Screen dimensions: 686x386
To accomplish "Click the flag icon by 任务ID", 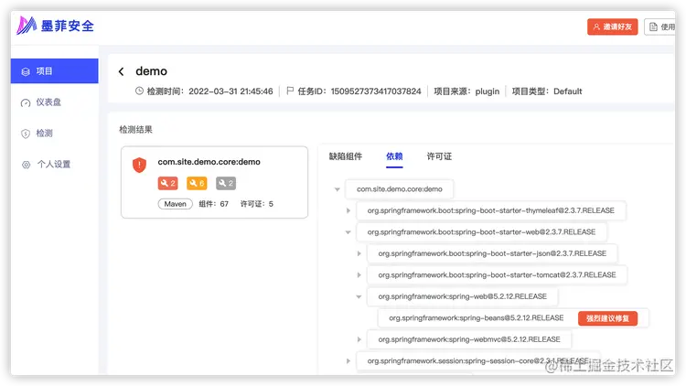I will (x=290, y=91).
